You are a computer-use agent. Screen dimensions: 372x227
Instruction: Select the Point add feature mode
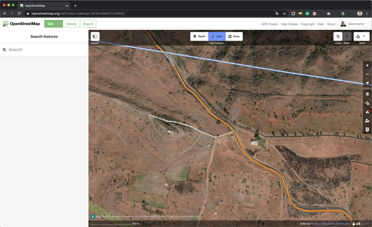click(x=199, y=37)
